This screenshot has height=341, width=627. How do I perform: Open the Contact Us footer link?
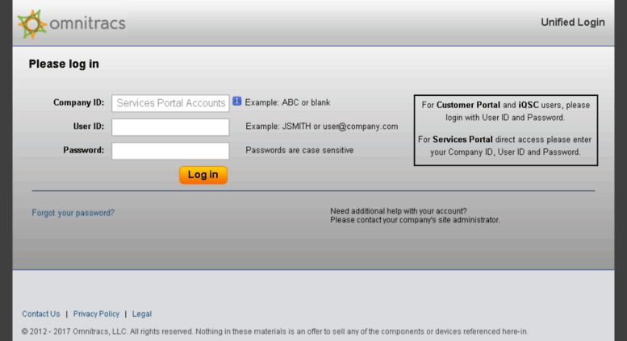[x=40, y=314]
